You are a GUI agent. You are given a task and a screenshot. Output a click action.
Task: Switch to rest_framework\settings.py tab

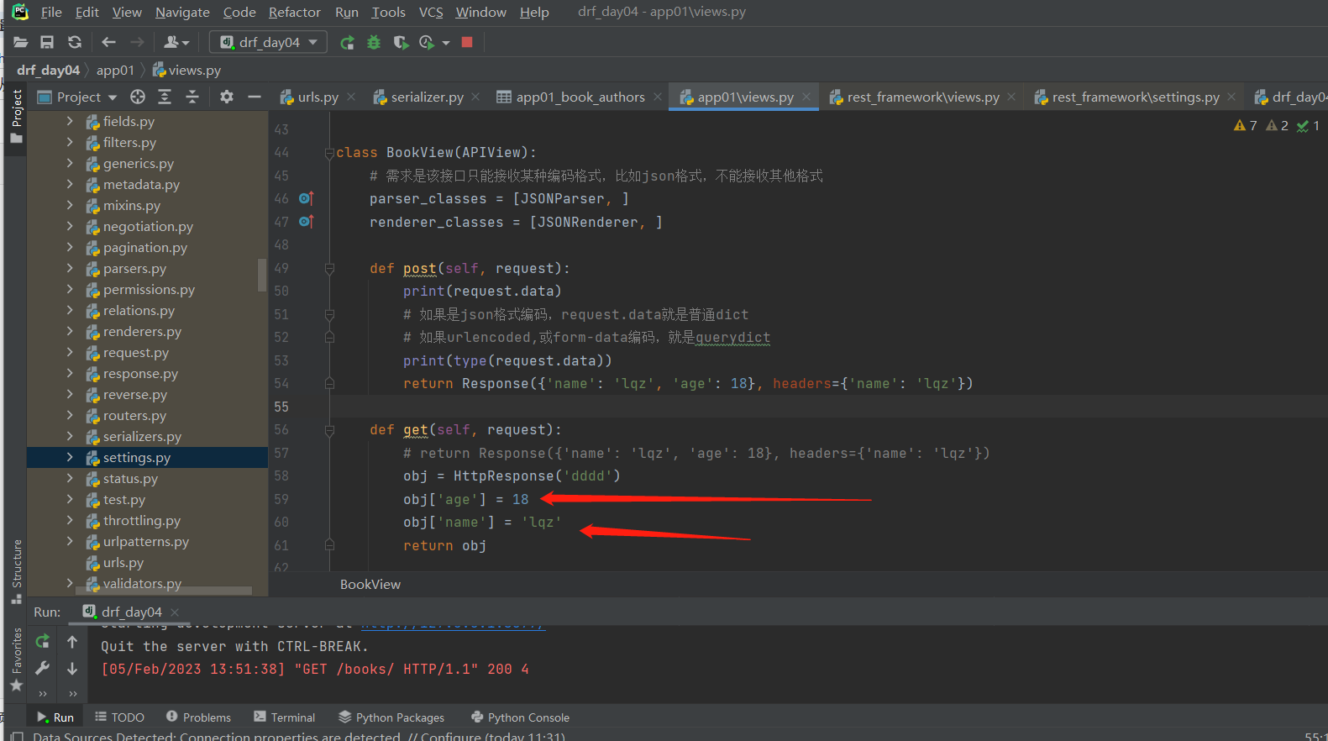tap(1136, 97)
